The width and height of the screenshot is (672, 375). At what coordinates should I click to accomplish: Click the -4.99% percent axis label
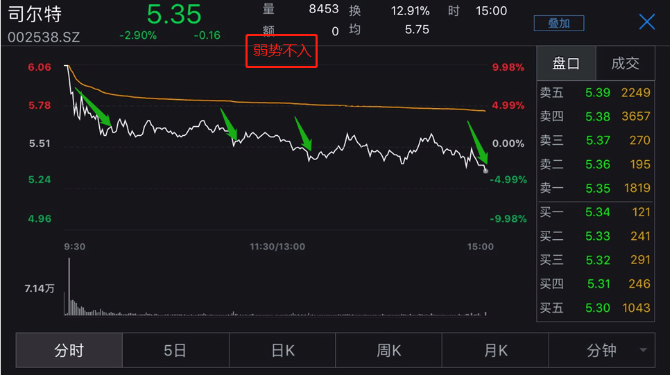pyautogui.click(x=508, y=180)
